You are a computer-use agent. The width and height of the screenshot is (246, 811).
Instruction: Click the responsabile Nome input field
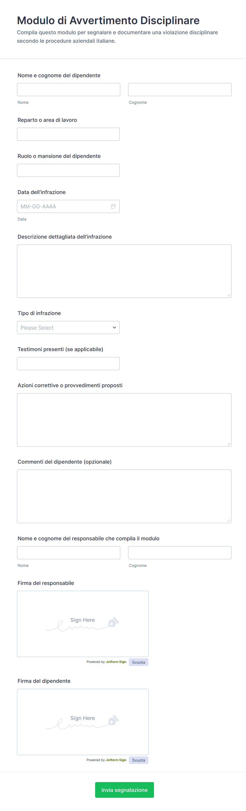click(x=69, y=553)
